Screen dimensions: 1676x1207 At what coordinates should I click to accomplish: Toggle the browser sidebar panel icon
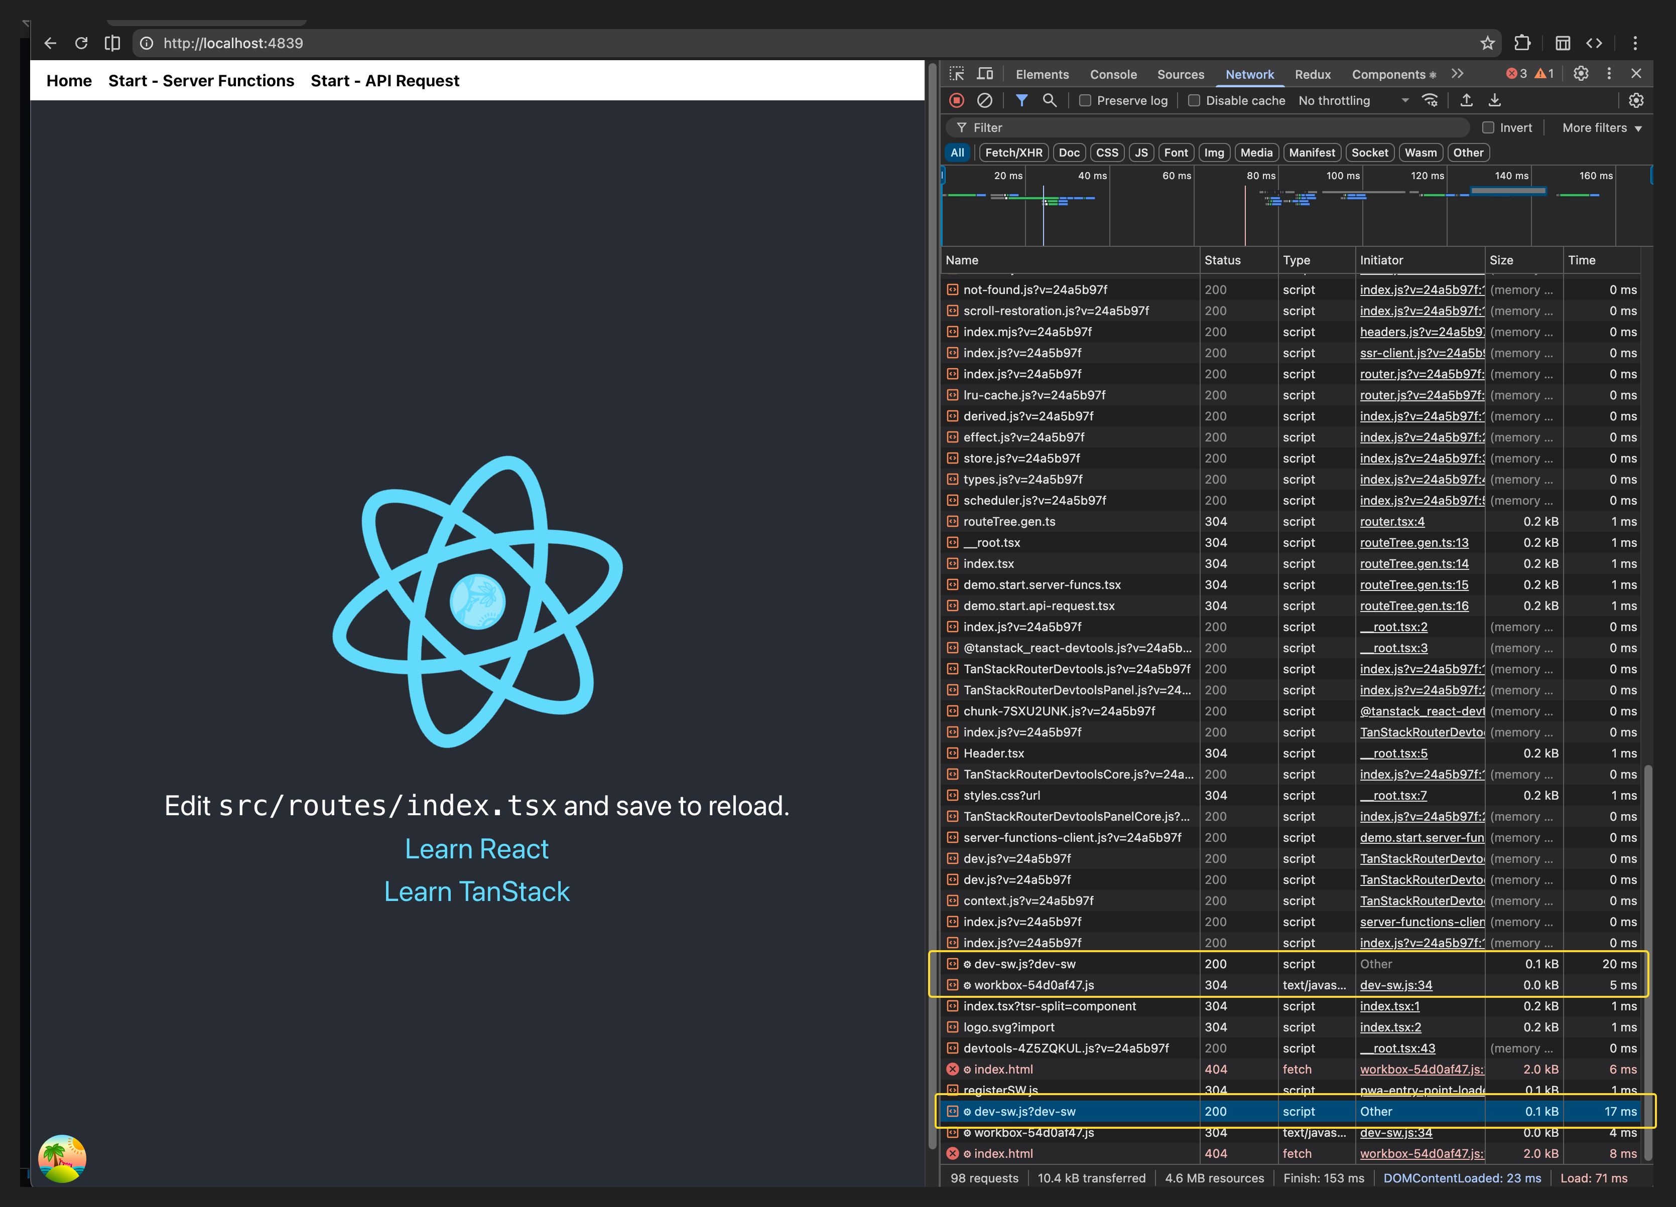pos(112,43)
